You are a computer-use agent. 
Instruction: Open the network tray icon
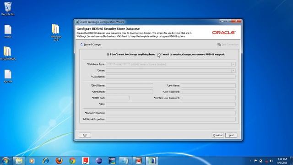261,161
